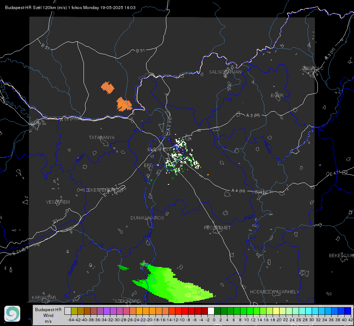Pick the olive-yellow swatch next to the gray one

click(74, 311)
